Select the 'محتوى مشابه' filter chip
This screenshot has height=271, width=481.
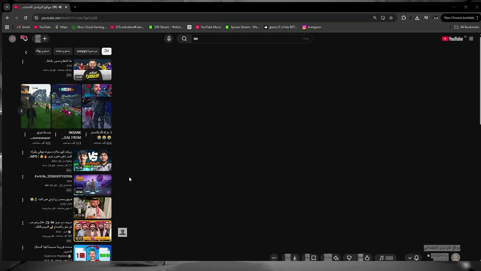coord(63,51)
